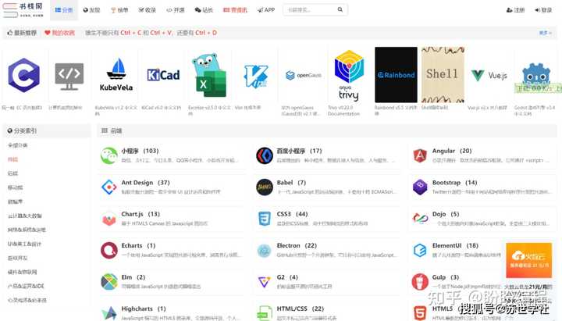Screen dimensions: 562x321
Task: Click the HTML/CSS file icon
Action: (265, 313)
